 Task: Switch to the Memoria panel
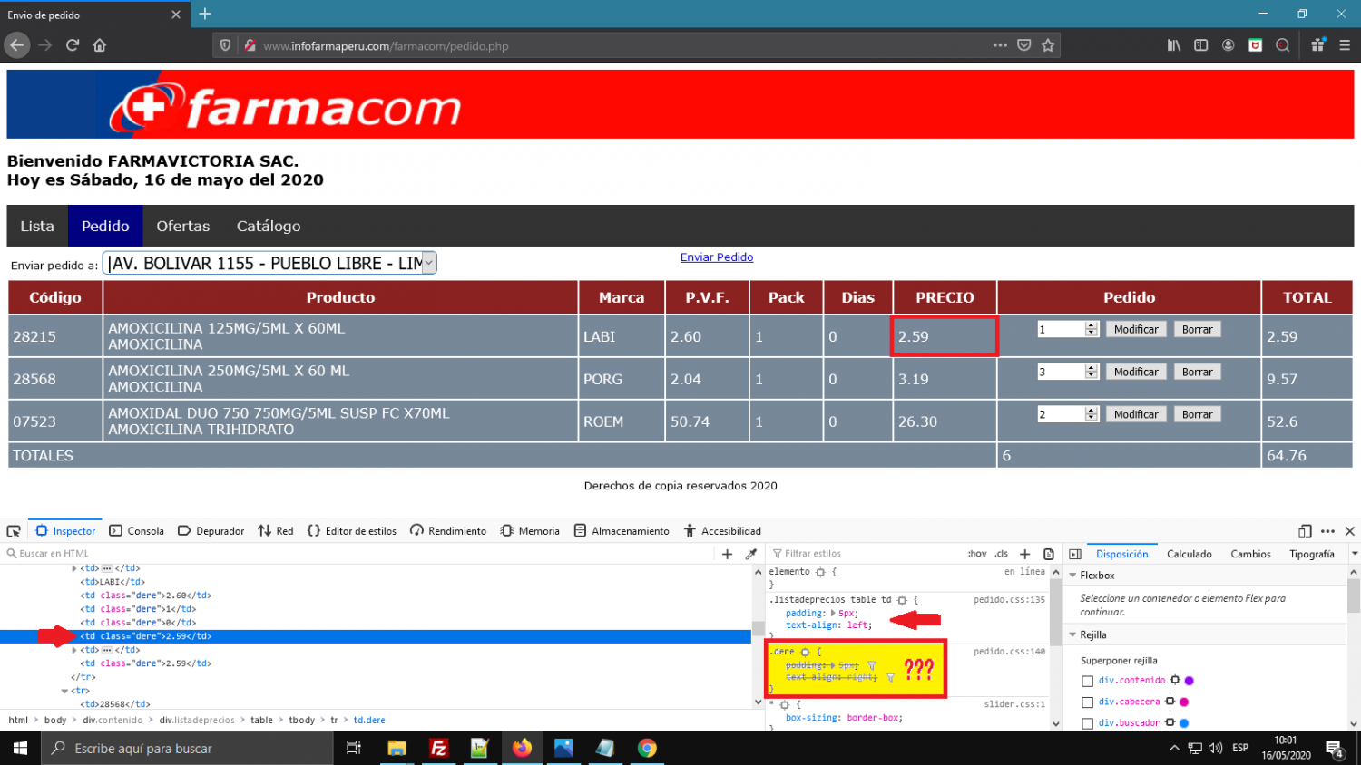coord(530,531)
